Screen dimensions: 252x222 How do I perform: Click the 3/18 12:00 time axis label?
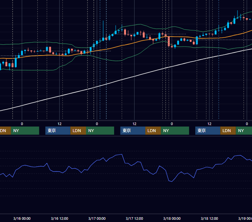[x=209, y=218]
